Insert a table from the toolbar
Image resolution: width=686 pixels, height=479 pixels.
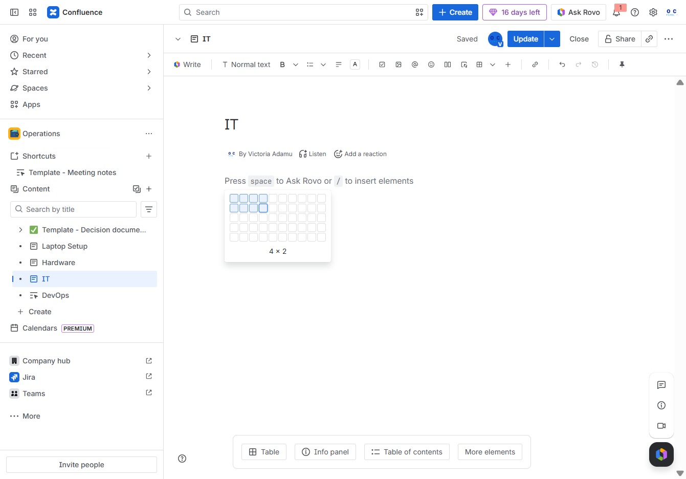[x=479, y=64]
